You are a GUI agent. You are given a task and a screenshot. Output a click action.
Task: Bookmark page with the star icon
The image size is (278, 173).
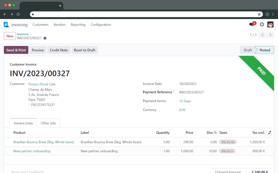[x=259, y=14]
